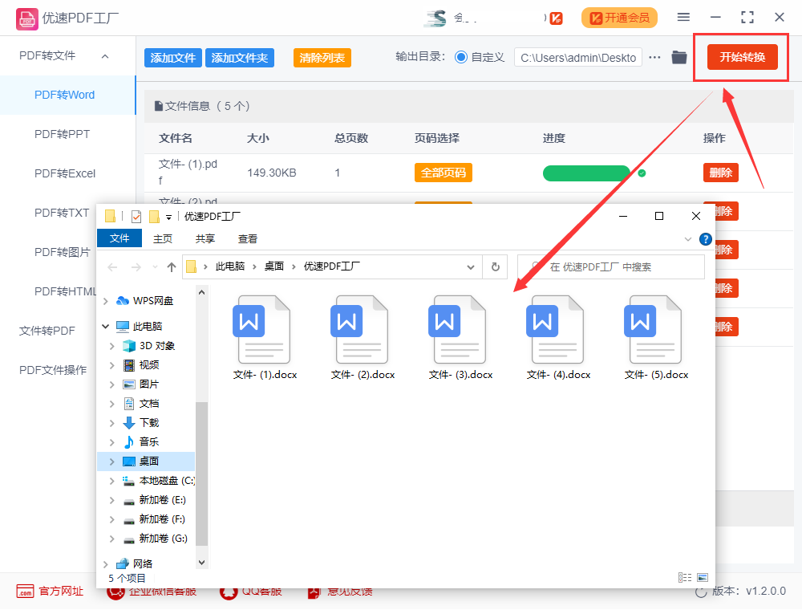This screenshot has height=610, width=802.
Task: Select the 自定义 output directory radio button
Action: point(461,57)
